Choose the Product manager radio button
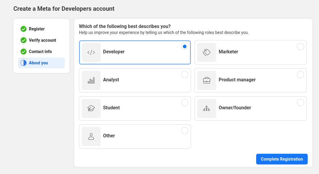Screen dimensions: 319x174 pyautogui.click(x=300, y=74)
